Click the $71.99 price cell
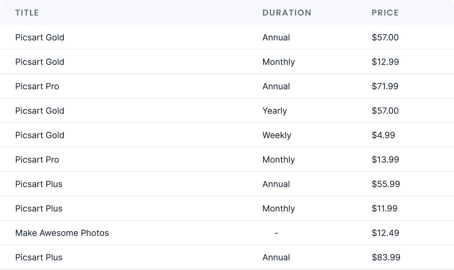This screenshot has width=454, height=270. coord(385,87)
